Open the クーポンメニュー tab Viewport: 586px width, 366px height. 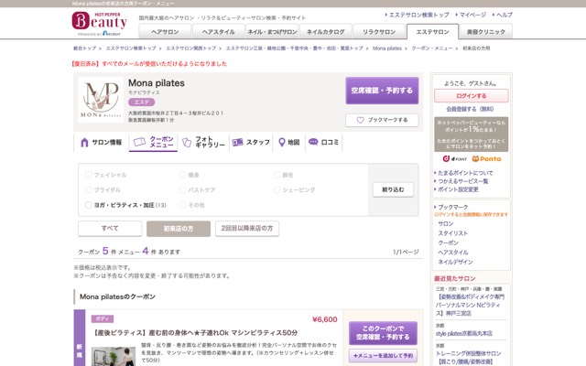pos(153,143)
